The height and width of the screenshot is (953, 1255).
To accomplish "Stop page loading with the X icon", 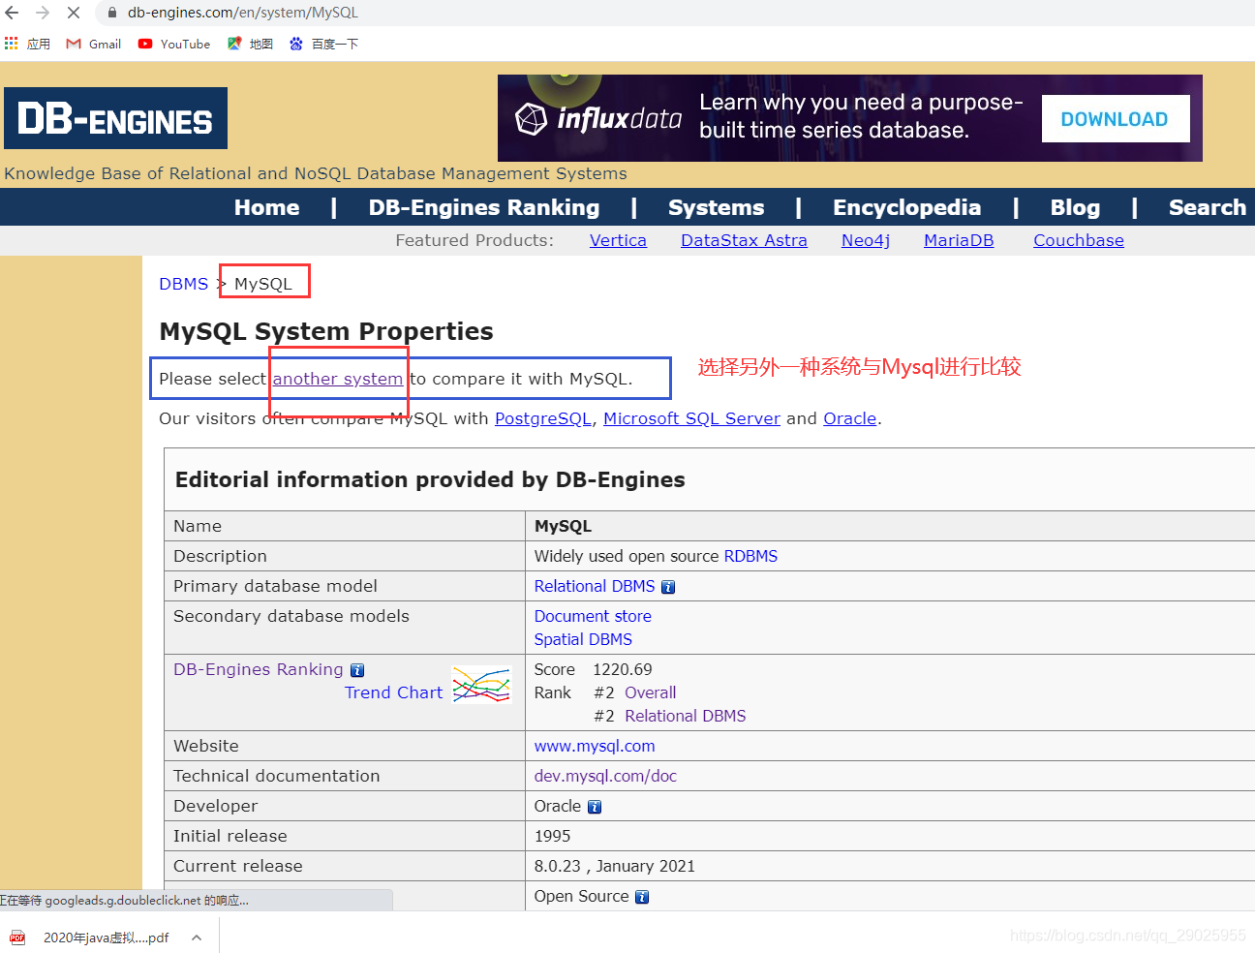I will (74, 13).
